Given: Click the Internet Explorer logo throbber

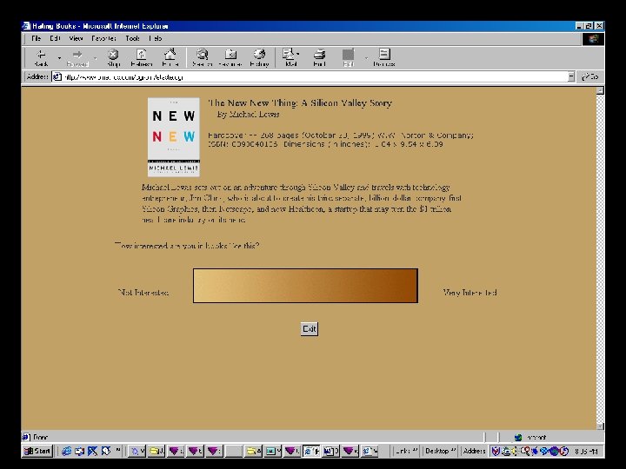Looking at the screenshot, I should pyautogui.click(x=593, y=39).
